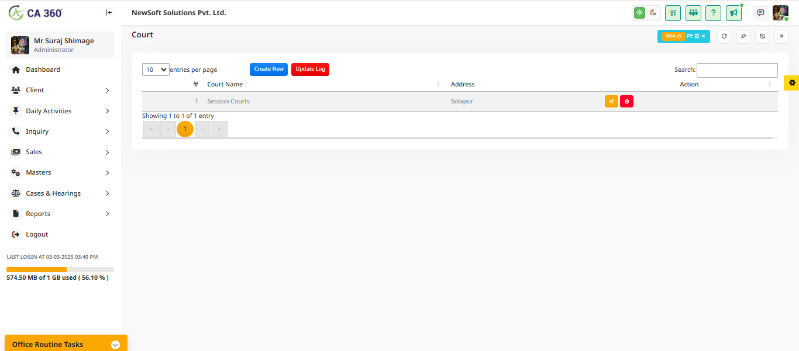Switch to light mode sun icon
The height and width of the screenshot is (351, 799).
tap(639, 12)
